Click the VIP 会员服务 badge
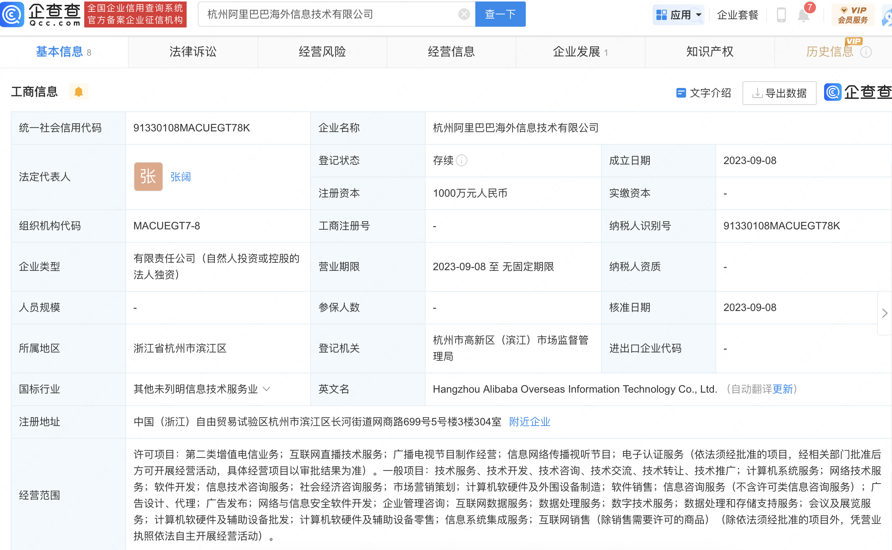The height and width of the screenshot is (550, 892). click(853, 15)
